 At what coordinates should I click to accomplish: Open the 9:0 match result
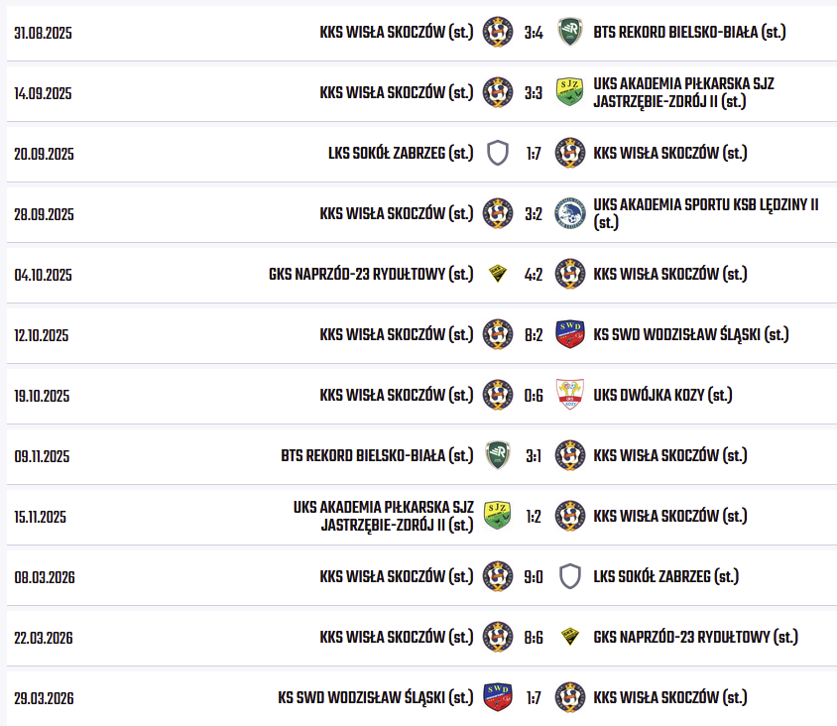coord(534,577)
